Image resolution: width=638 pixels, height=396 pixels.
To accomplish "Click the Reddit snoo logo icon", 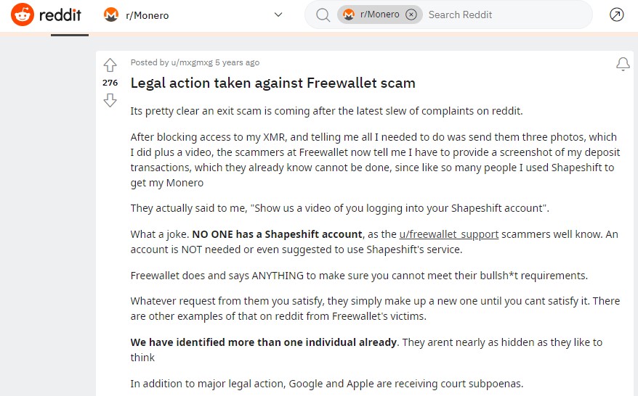I will pos(23,15).
